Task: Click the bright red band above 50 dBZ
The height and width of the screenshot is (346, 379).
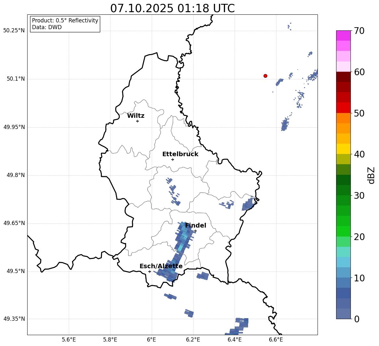Action: 343,108
